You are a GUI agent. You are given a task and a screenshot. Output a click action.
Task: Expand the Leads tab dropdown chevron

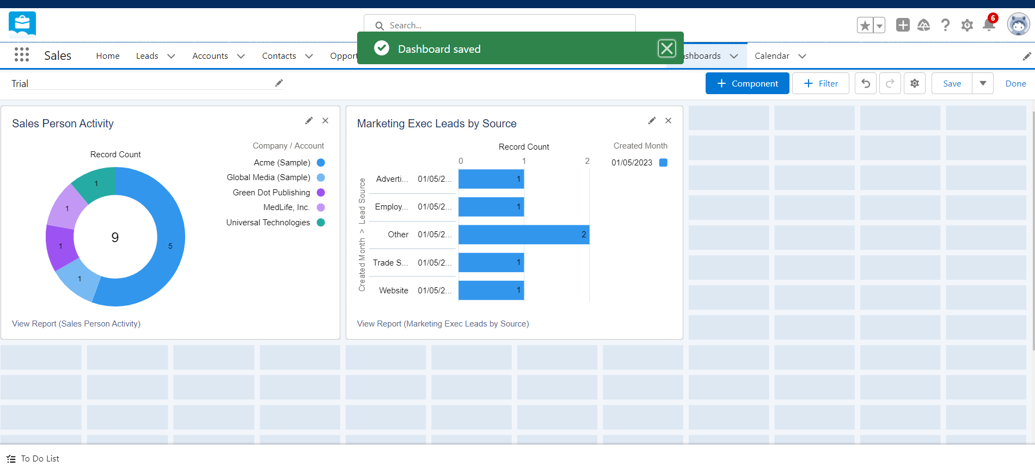171,56
